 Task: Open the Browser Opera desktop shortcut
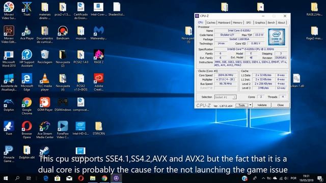pyautogui.click(x=27, y=130)
